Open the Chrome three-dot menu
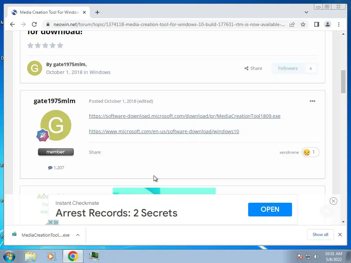351x263 pixels. [339, 24]
